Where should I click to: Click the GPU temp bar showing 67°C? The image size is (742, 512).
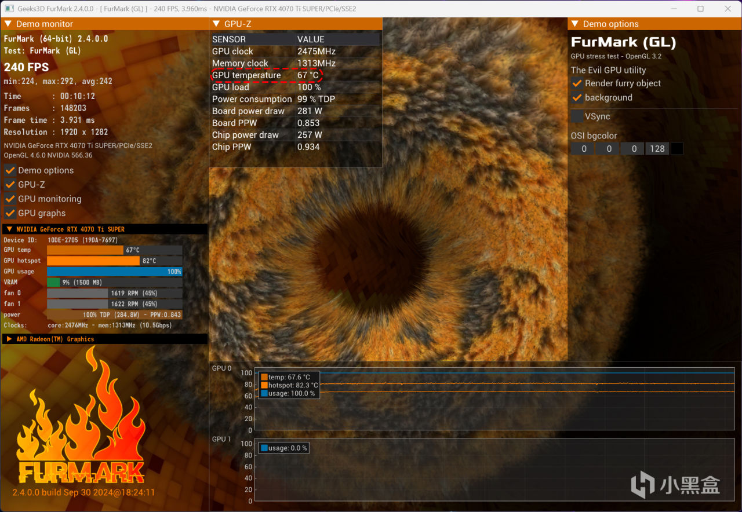click(114, 250)
